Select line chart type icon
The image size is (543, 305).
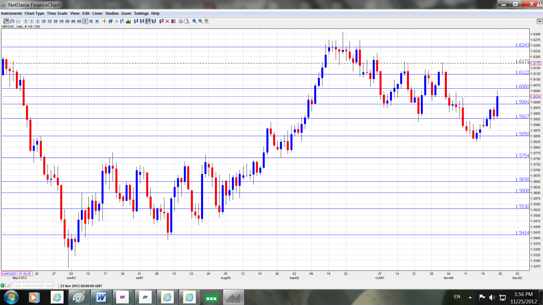tap(18, 21)
